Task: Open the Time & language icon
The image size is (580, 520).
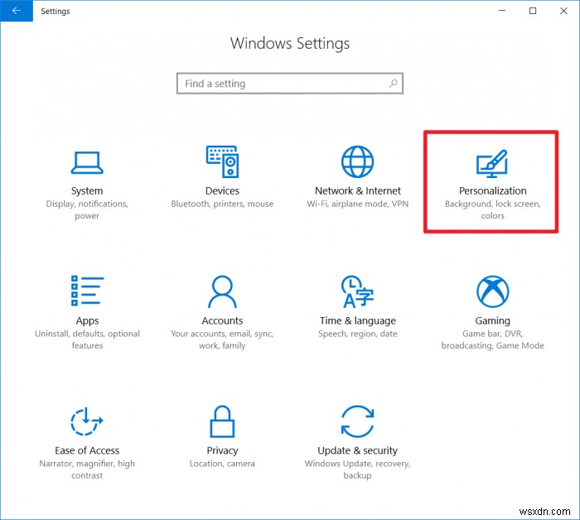Action: click(357, 291)
